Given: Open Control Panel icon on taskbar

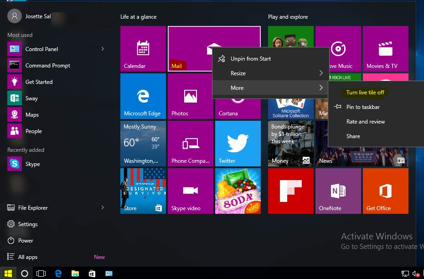Looking at the screenshot, I should [x=109, y=274].
